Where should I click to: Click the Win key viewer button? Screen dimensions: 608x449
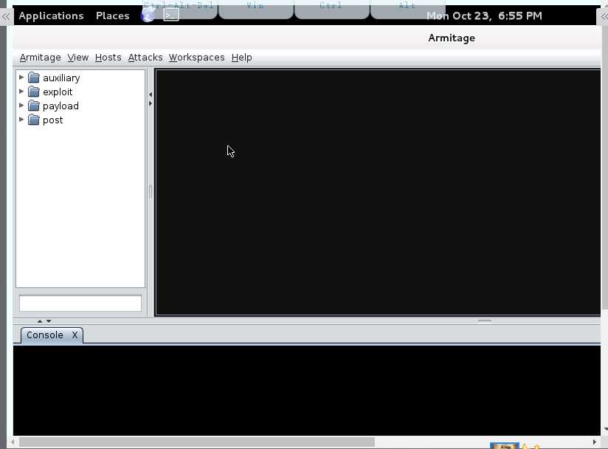pos(256,10)
